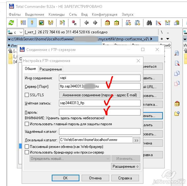Go to root with backslash button
The height and width of the screenshot is (186, 187).
tap(162, 32)
